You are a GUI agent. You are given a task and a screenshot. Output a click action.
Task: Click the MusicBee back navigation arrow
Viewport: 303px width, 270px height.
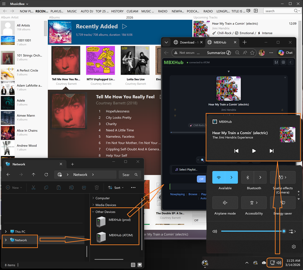click(5, 11)
